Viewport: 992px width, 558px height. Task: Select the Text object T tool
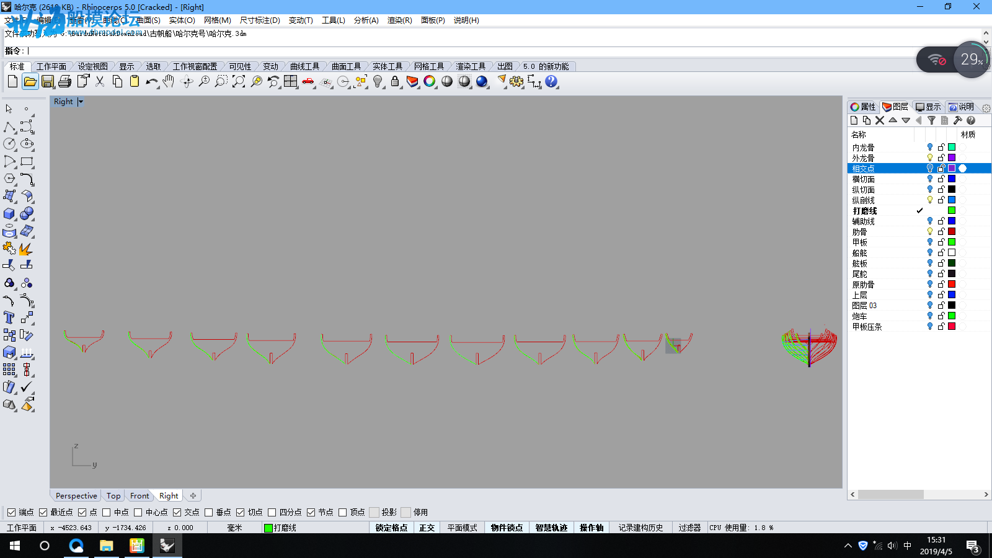tap(9, 317)
